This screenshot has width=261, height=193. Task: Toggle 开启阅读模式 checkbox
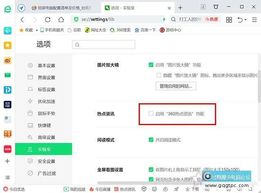[x=151, y=140]
